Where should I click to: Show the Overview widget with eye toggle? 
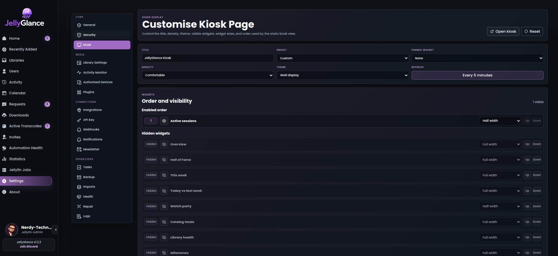[164, 144]
